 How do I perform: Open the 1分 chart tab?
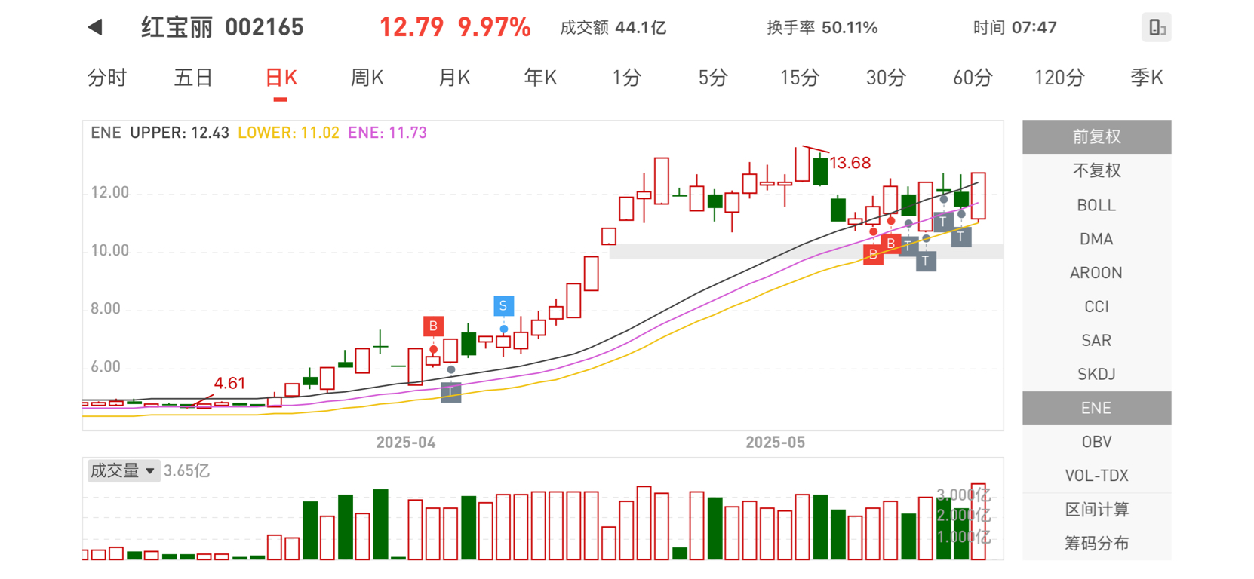click(x=626, y=78)
